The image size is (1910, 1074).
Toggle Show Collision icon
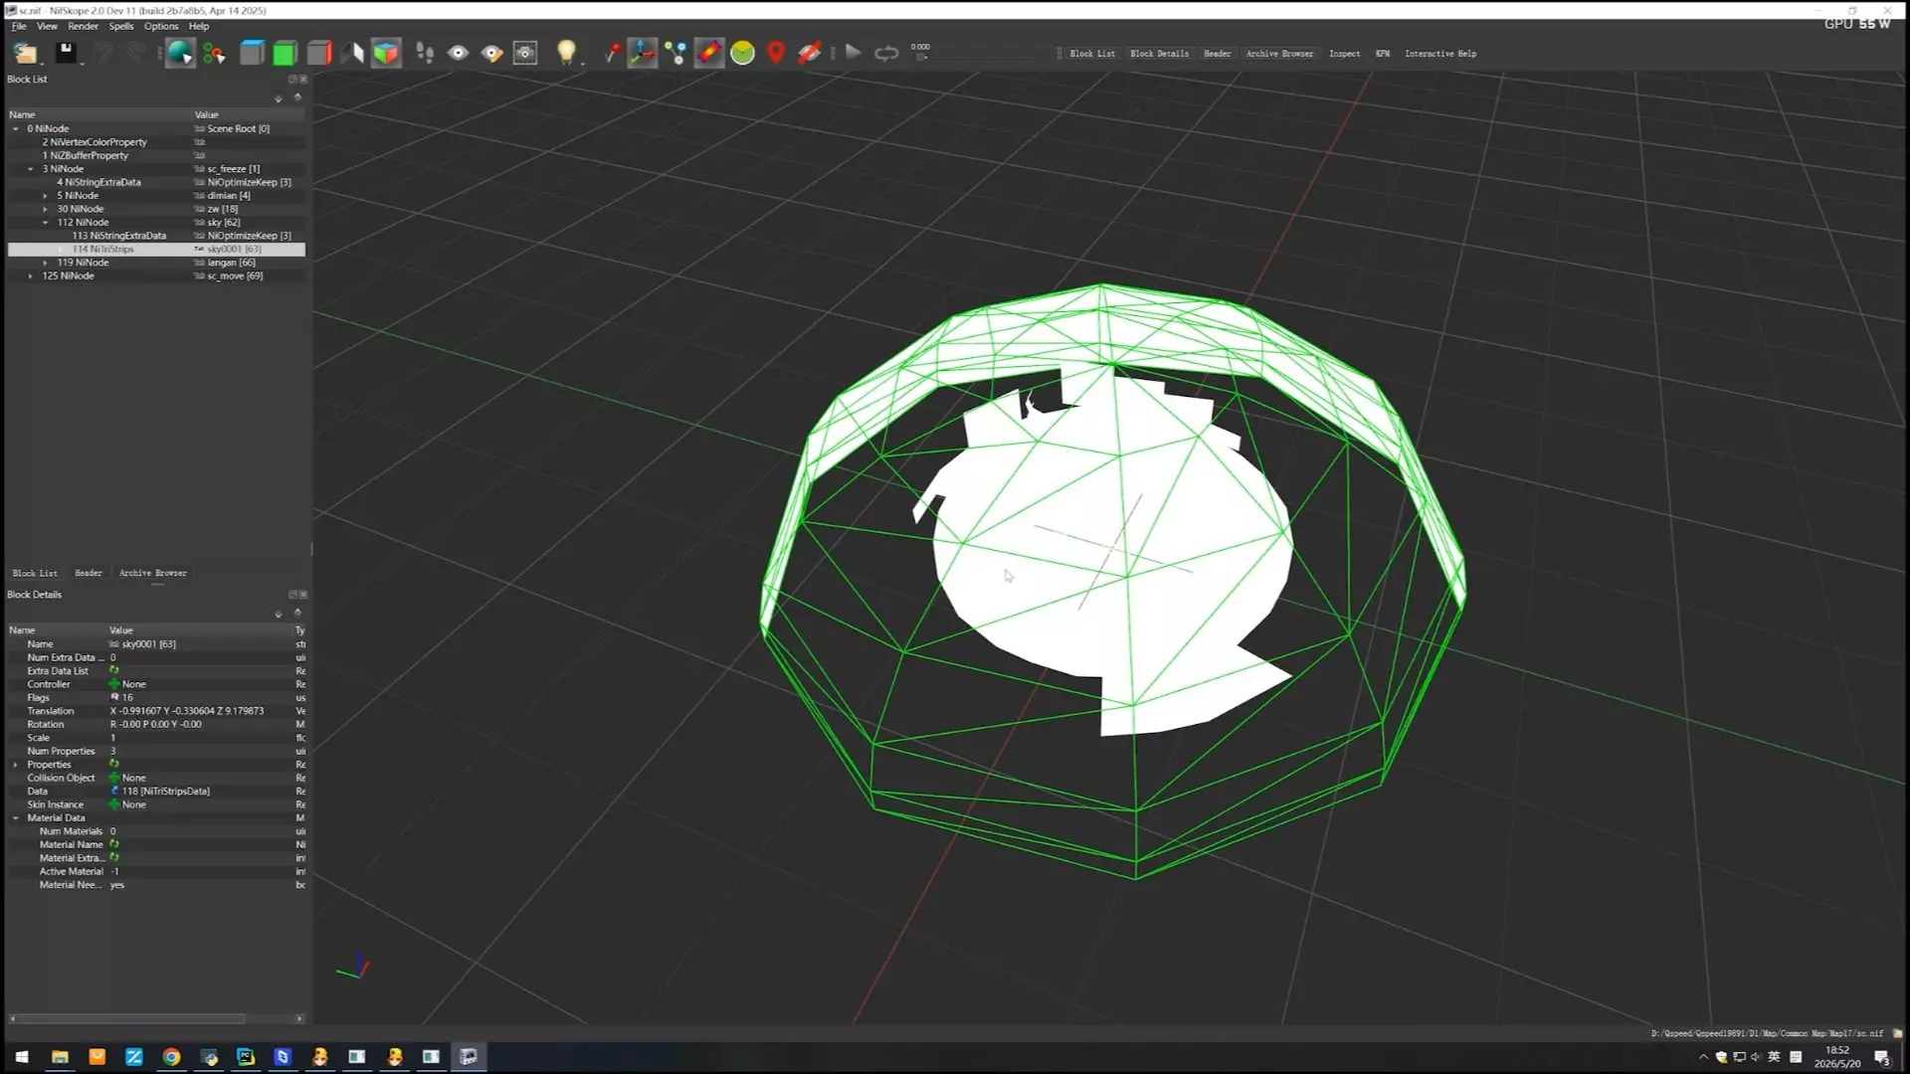pos(709,53)
